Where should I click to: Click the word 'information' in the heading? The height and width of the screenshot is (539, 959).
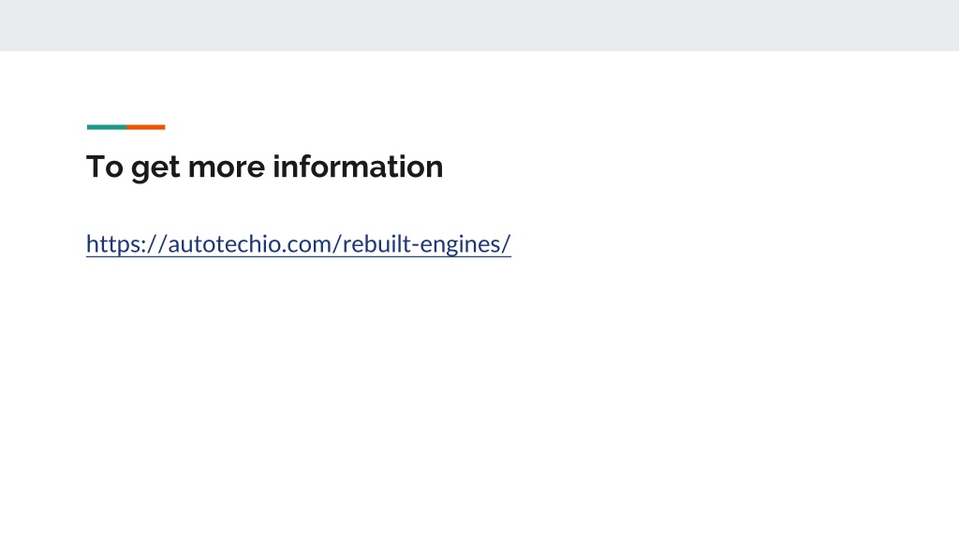click(358, 167)
